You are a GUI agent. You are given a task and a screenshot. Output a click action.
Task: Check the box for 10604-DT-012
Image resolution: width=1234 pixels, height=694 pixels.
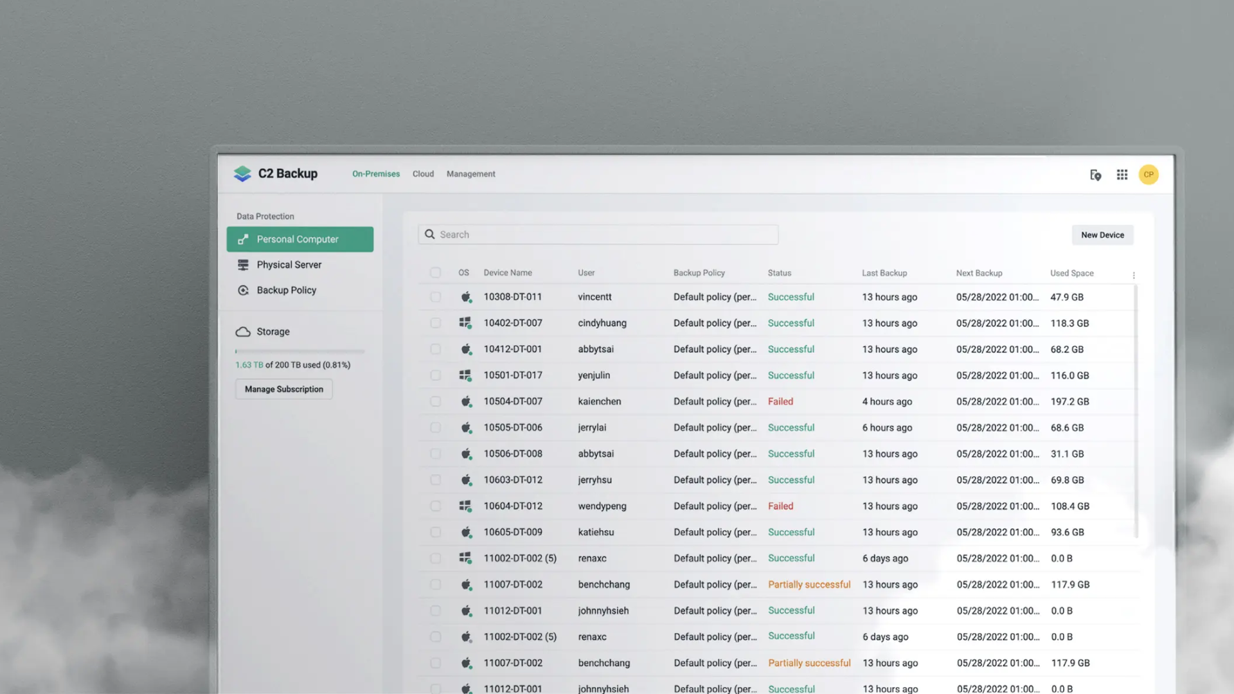pos(435,506)
